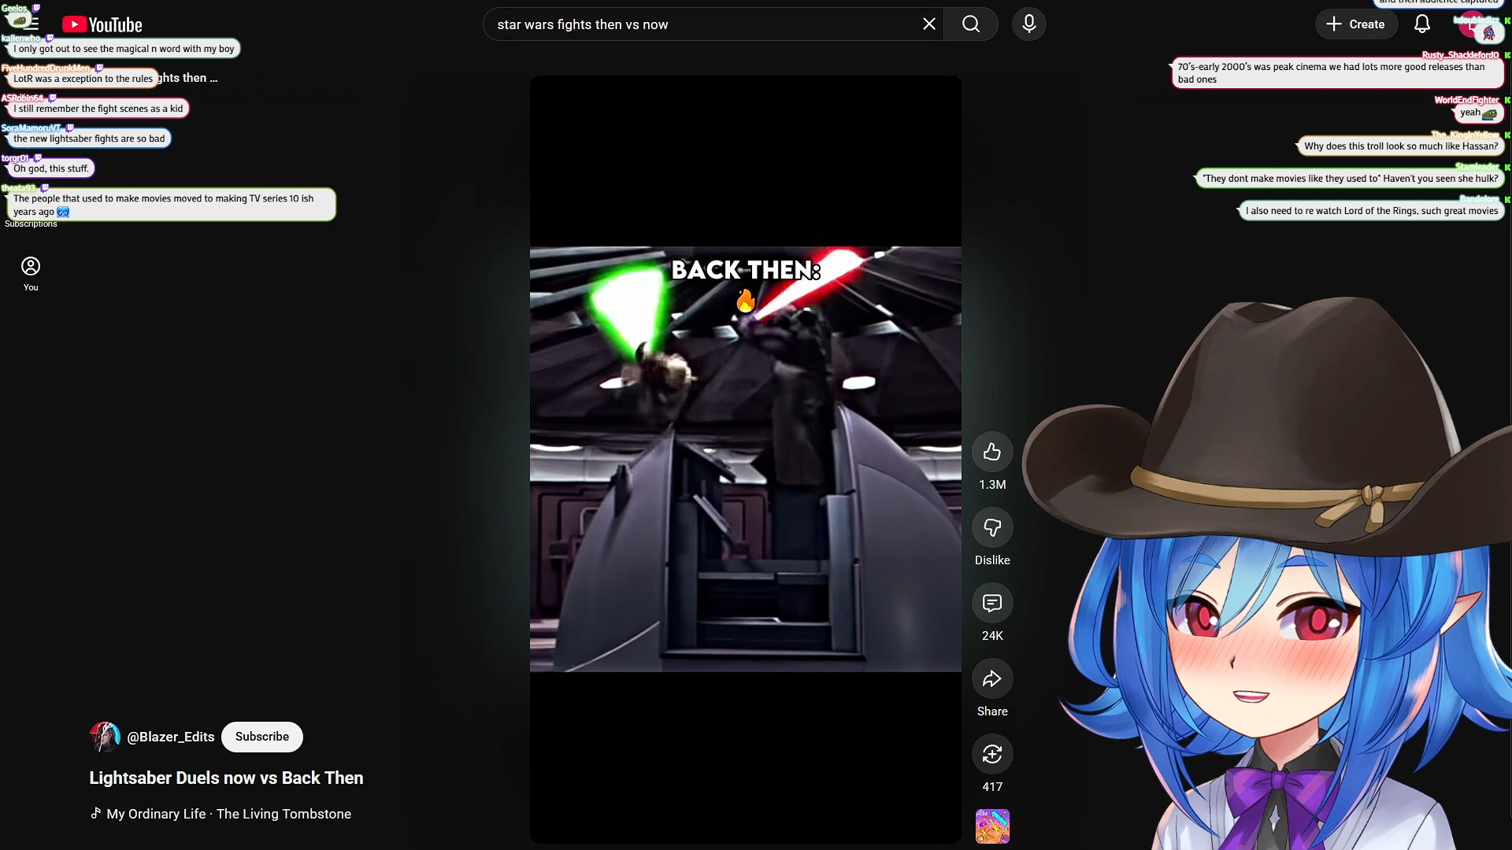
Task: Clear the search box text
Action: (928, 24)
